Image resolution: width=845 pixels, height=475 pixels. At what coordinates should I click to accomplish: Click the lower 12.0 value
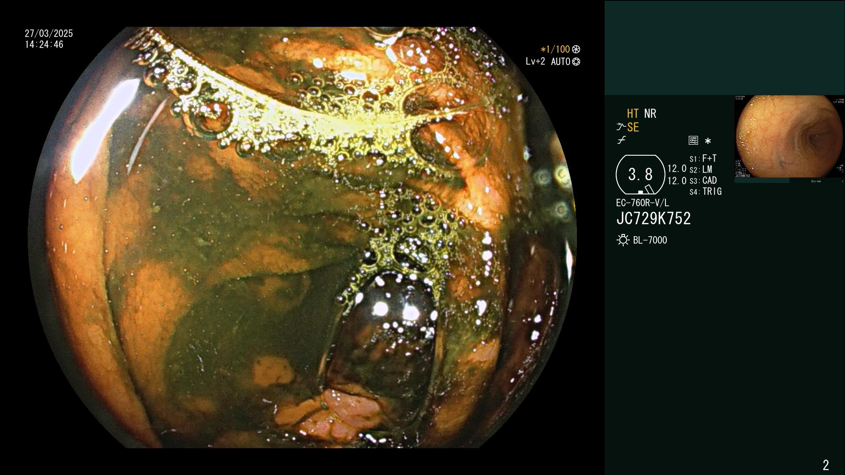pos(677,181)
